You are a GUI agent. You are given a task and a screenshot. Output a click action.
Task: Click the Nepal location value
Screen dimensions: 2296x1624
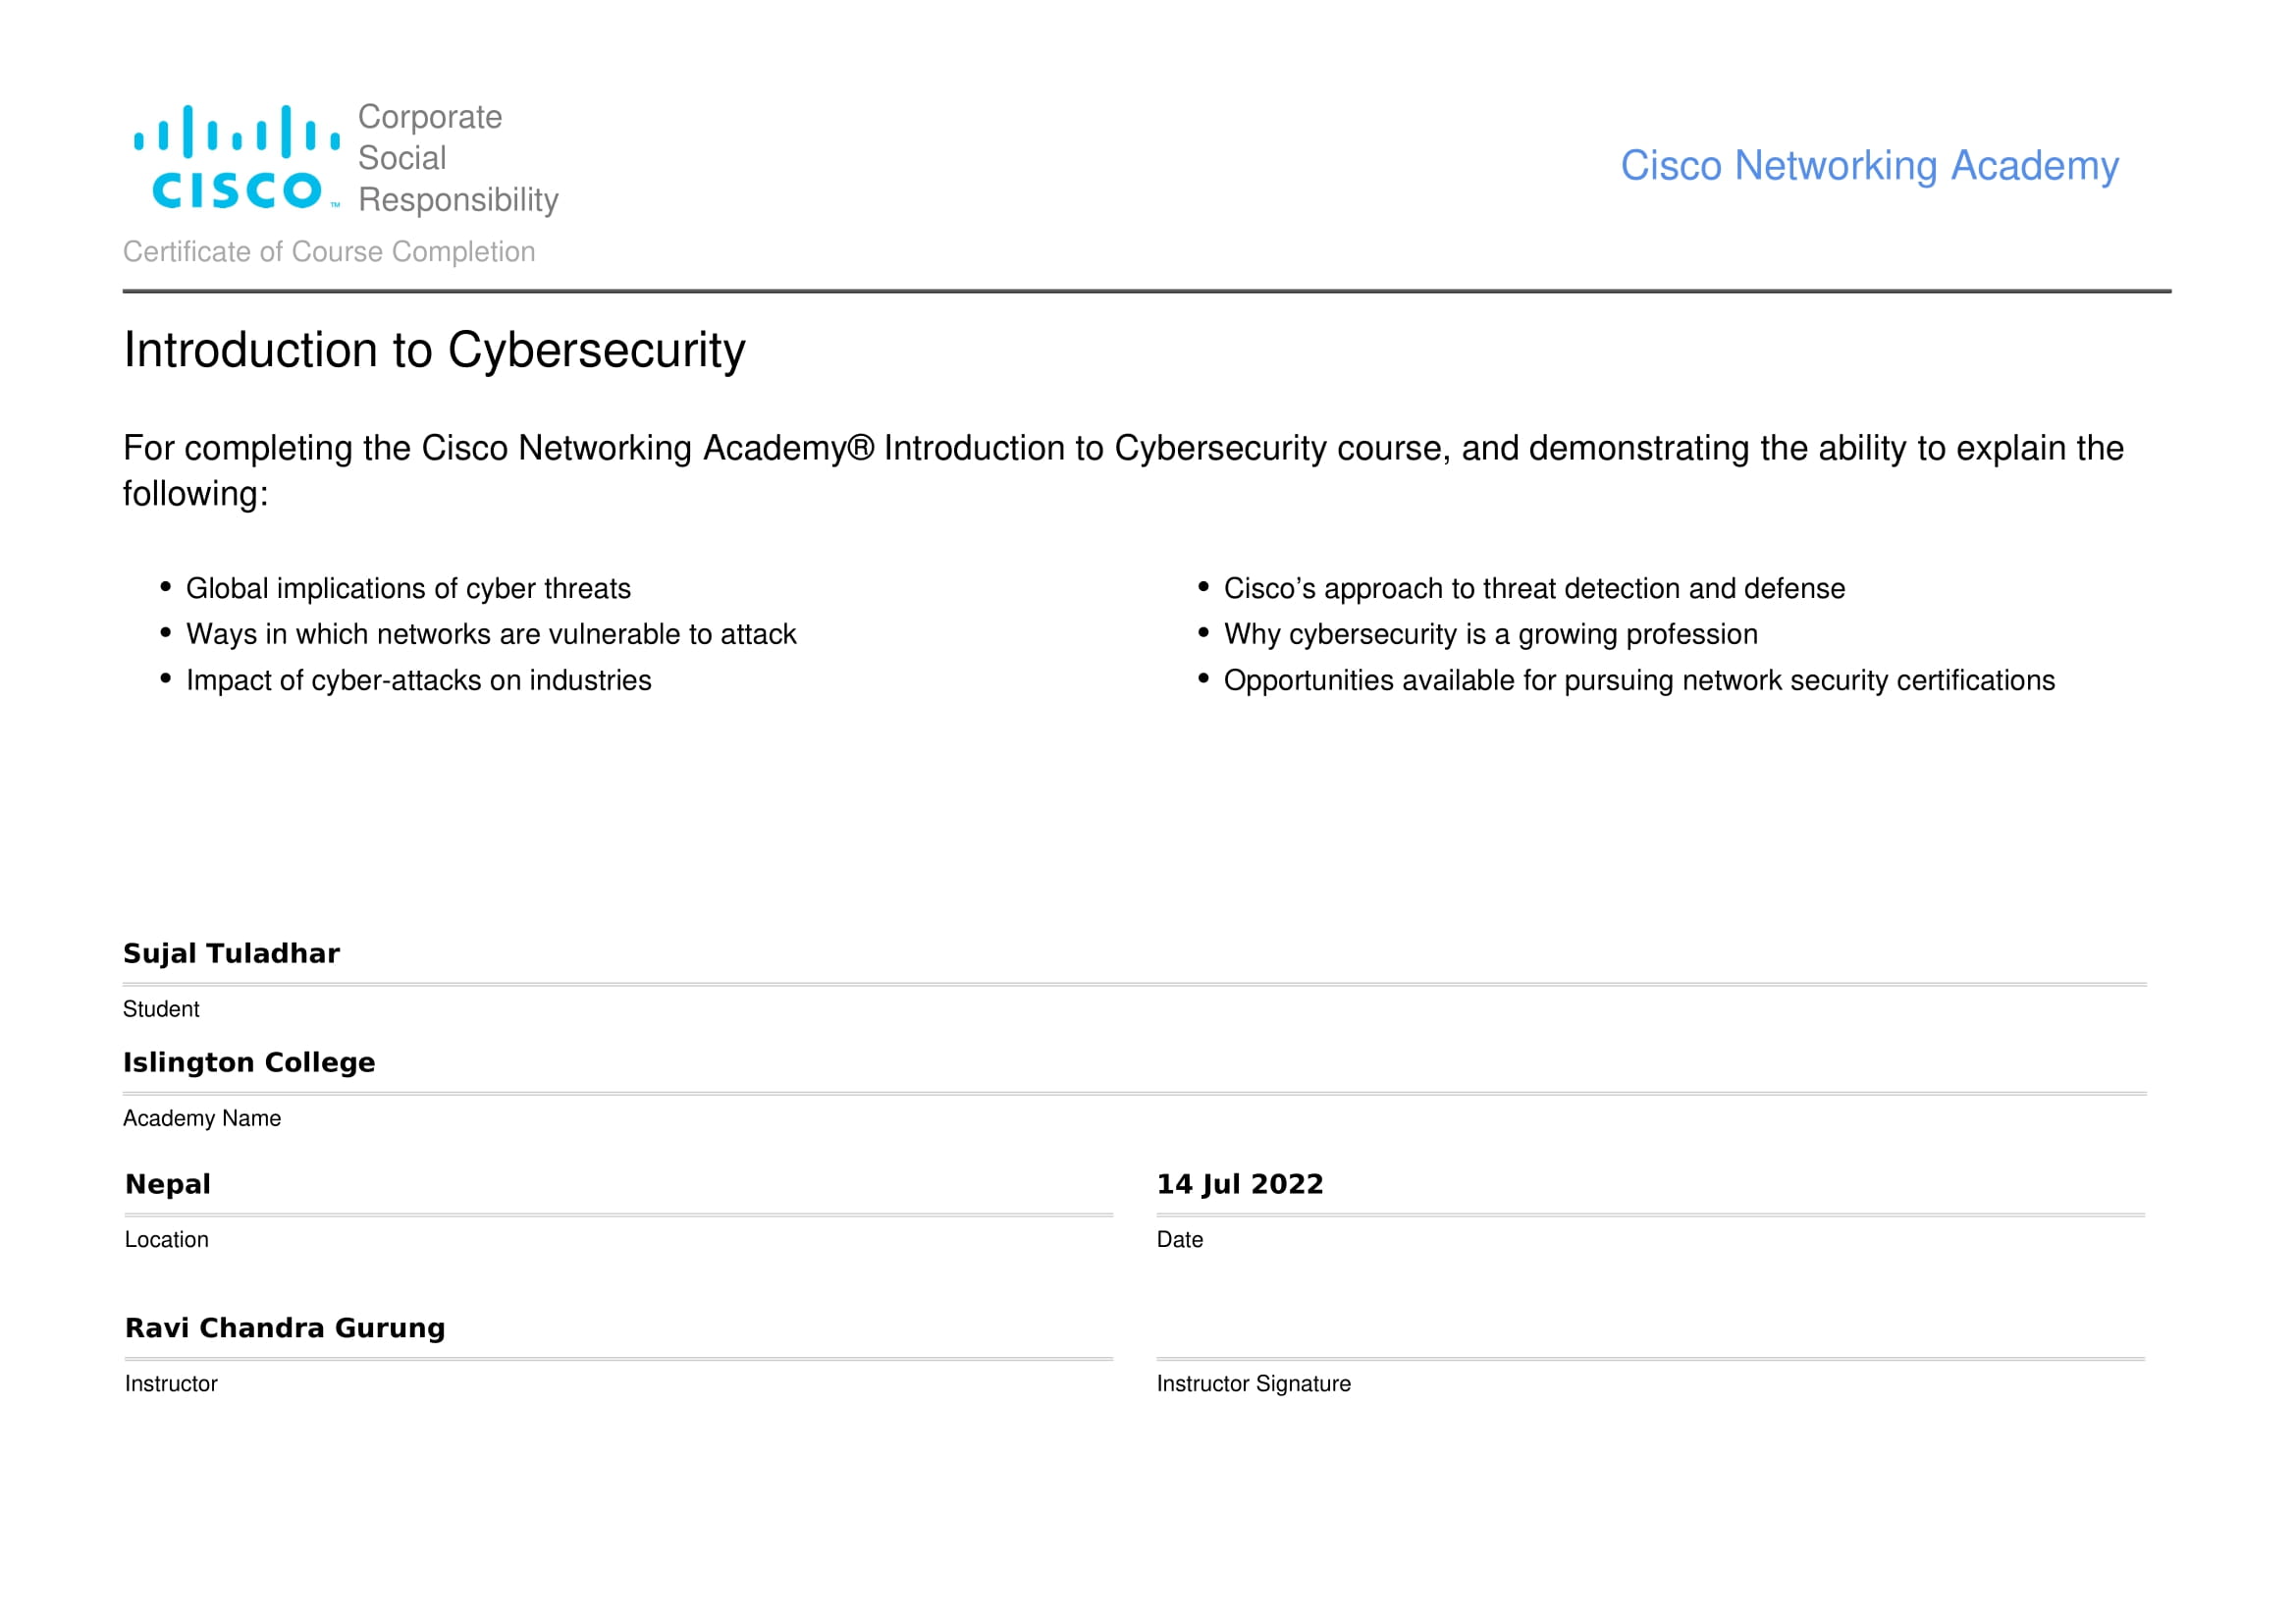click(168, 1185)
